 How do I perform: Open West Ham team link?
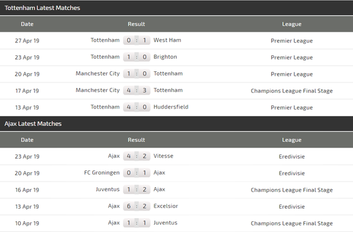pyautogui.click(x=167, y=40)
